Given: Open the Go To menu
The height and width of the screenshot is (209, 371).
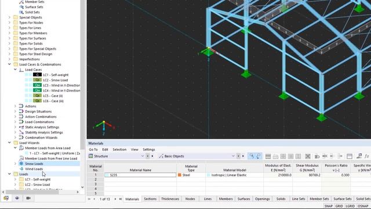Looking at the screenshot, I should [x=93, y=150].
